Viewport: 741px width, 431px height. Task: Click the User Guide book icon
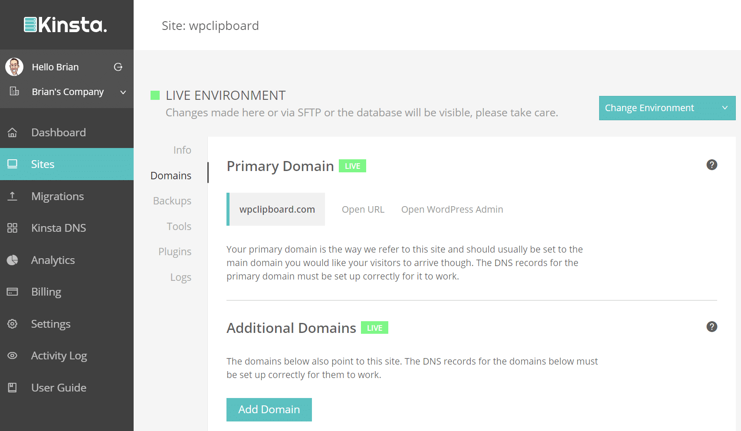[13, 388]
